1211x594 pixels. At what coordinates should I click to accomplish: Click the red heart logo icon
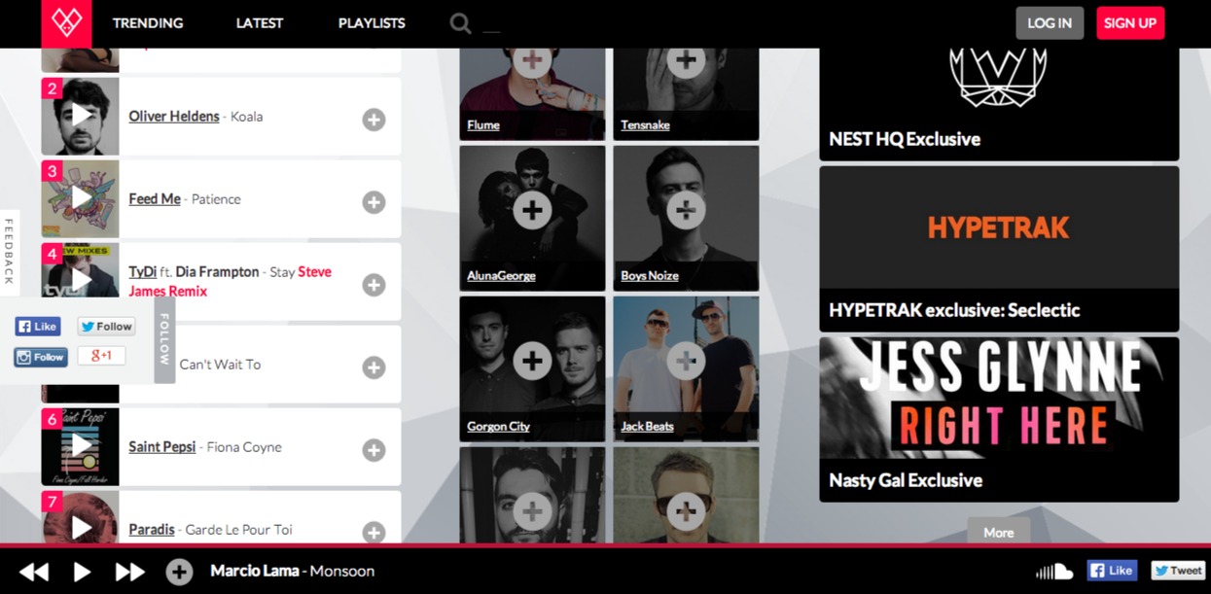click(x=66, y=23)
